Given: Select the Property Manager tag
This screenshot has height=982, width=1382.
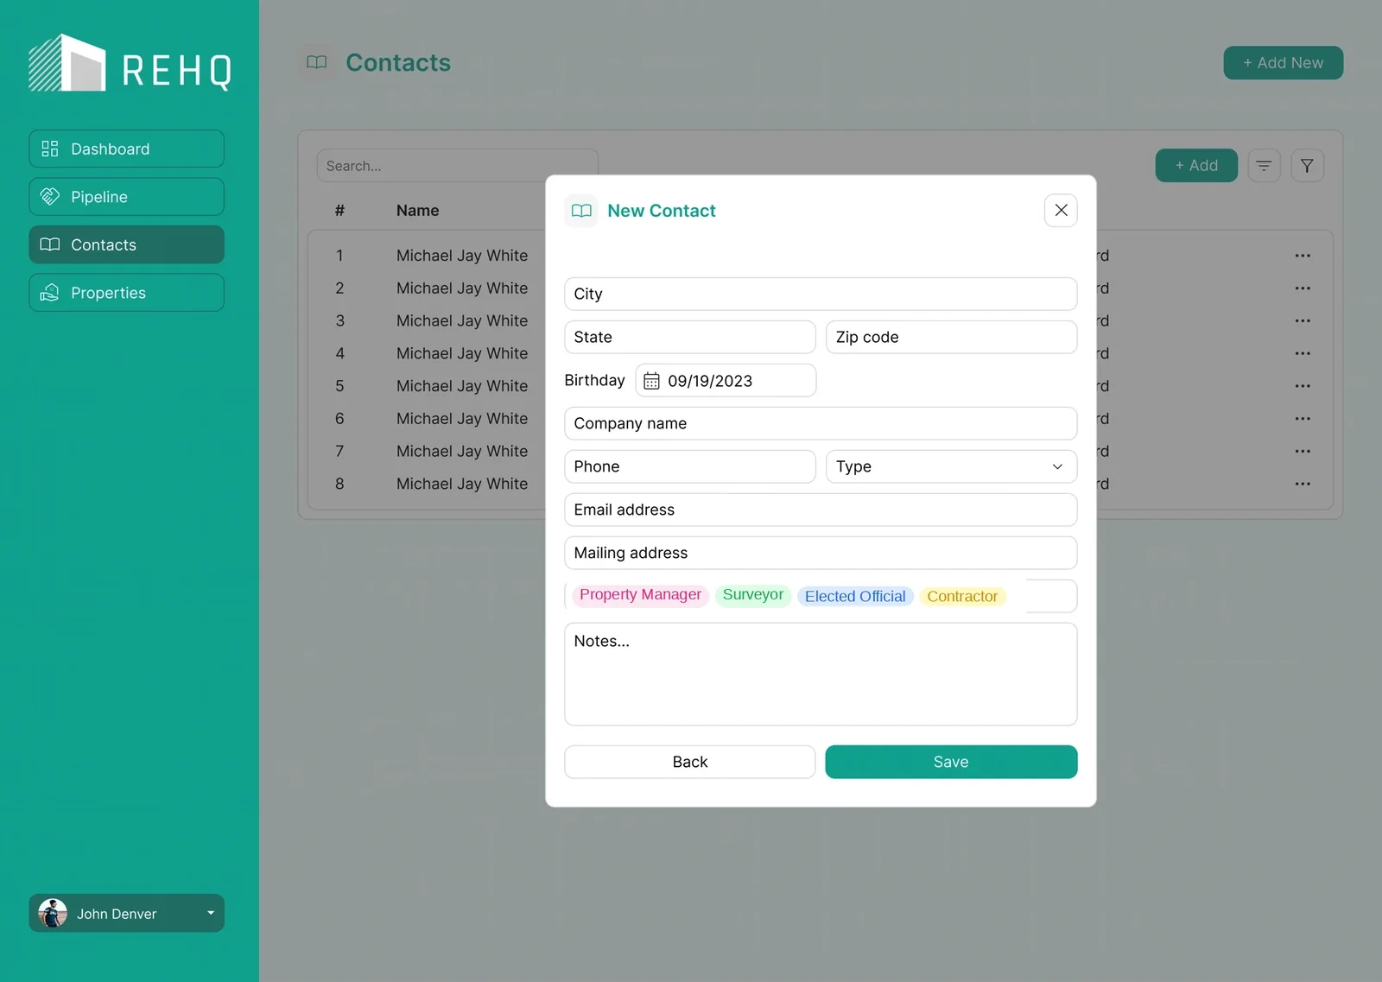Looking at the screenshot, I should (x=640, y=595).
